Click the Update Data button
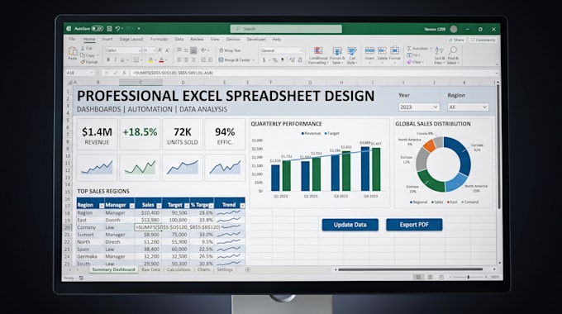The height and width of the screenshot is (314, 562). (x=350, y=225)
